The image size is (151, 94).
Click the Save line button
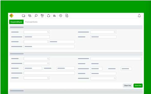[x=138, y=86]
